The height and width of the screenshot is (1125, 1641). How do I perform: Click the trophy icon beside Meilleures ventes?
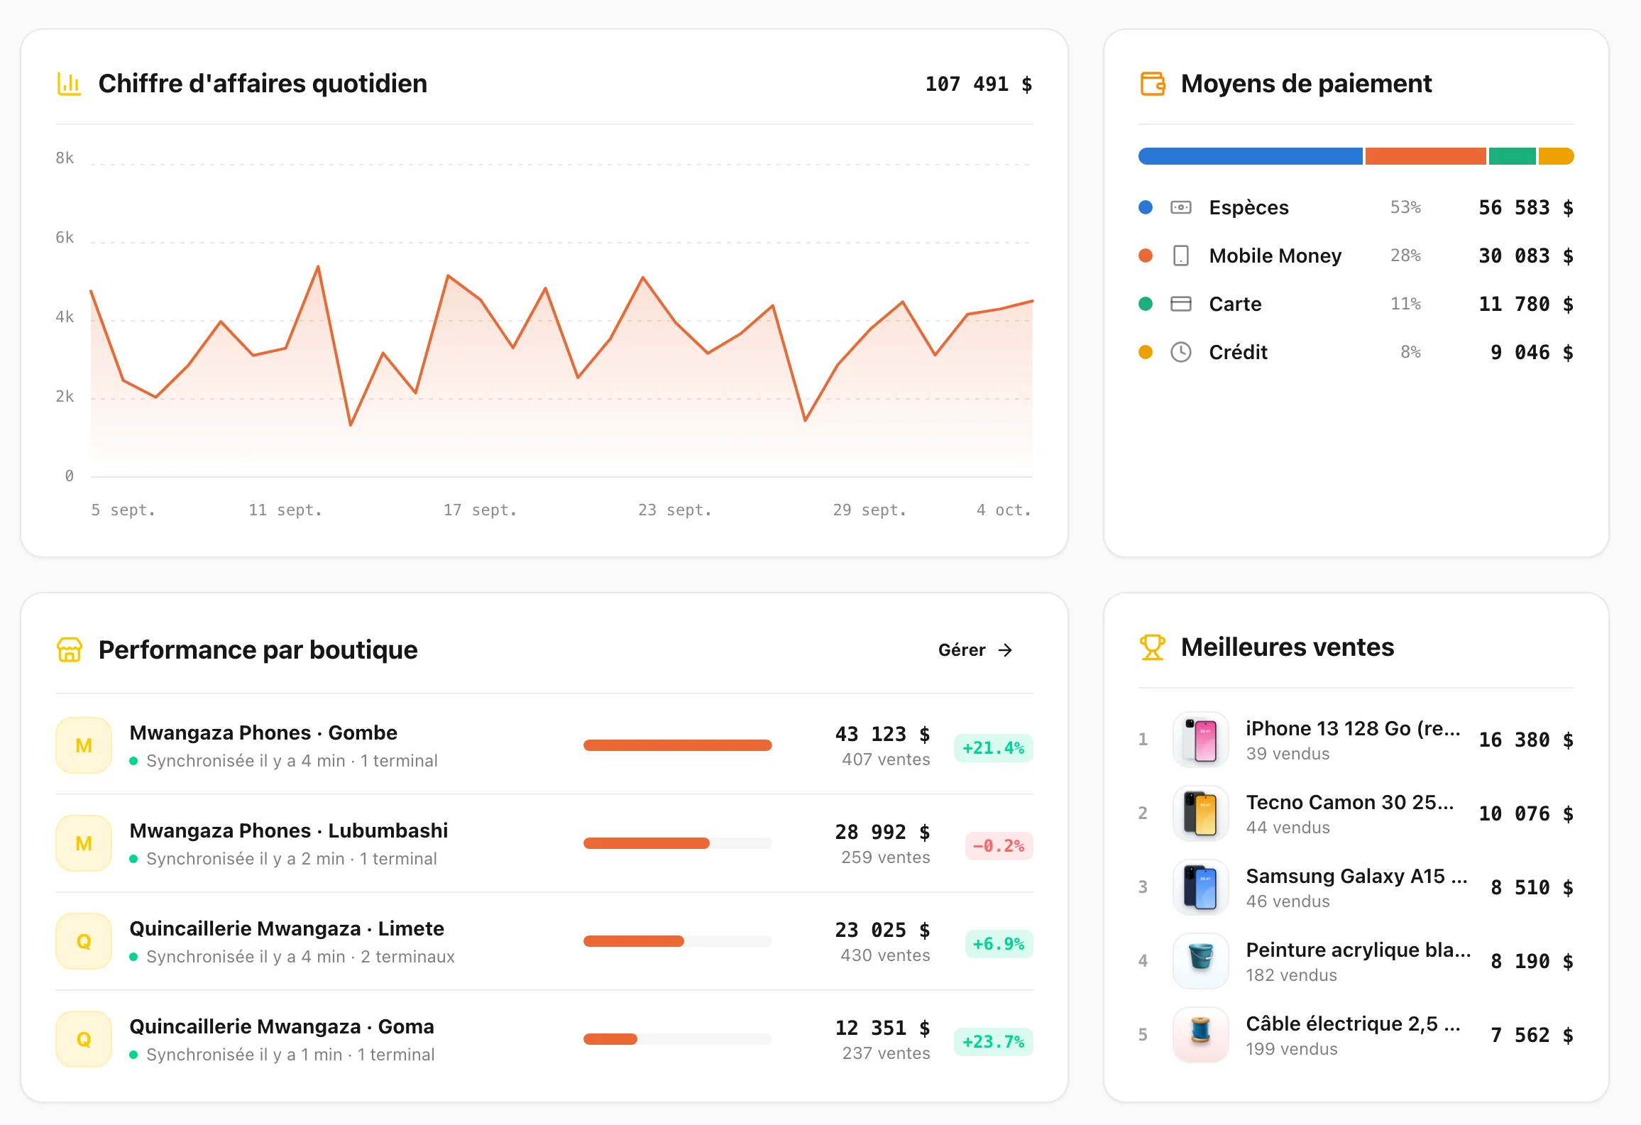1152,647
